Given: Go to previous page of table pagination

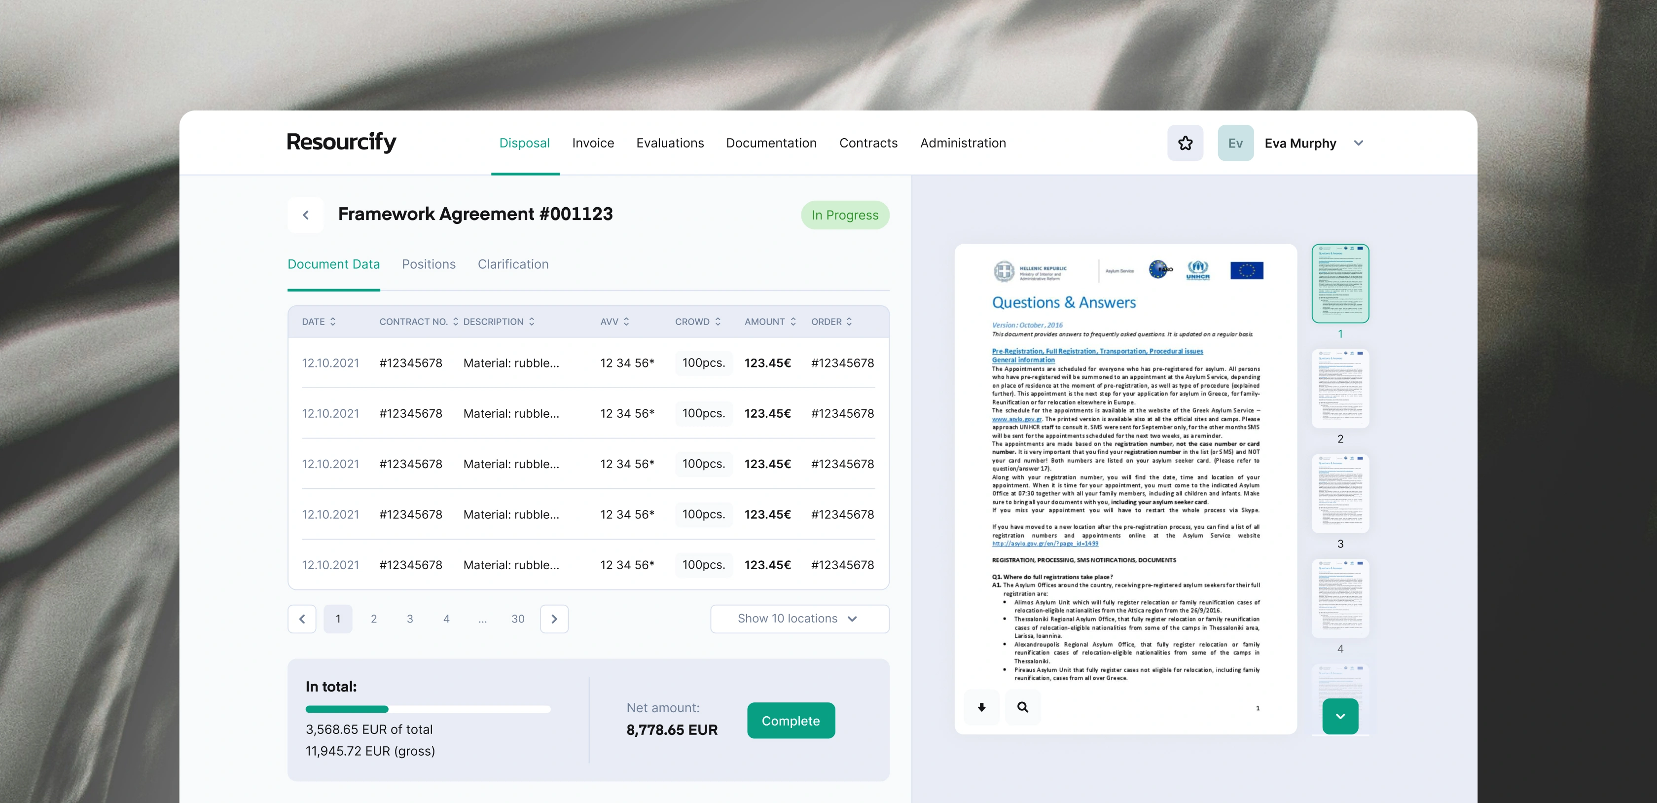Looking at the screenshot, I should [302, 619].
